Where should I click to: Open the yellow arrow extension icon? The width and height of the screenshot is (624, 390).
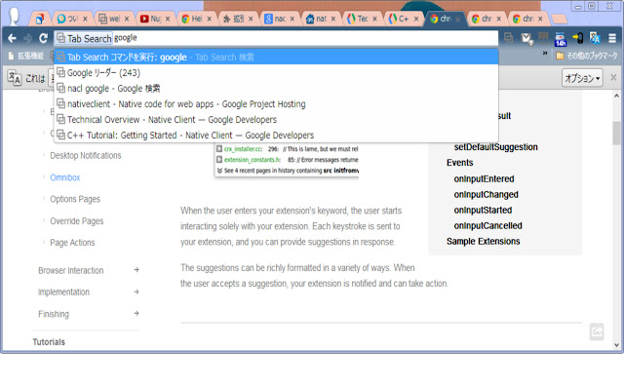578,38
